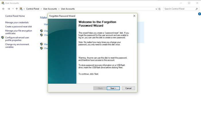Click Next in the Forgotten Password Wizard
Screen dimensions: 201x113
113,88
